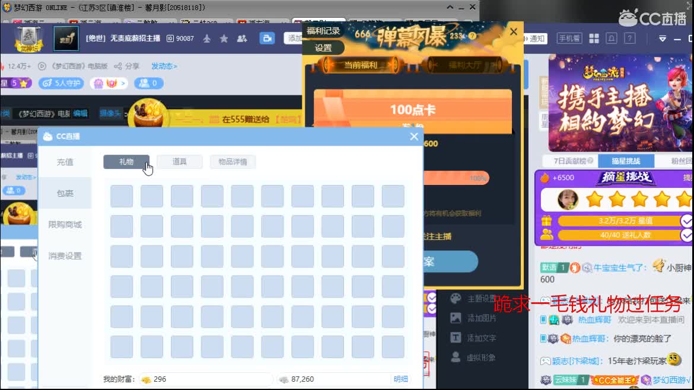Image resolution: width=694 pixels, height=390 pixels.
Task: Favorite the room with the star icon
Action: tap(224, 39)
